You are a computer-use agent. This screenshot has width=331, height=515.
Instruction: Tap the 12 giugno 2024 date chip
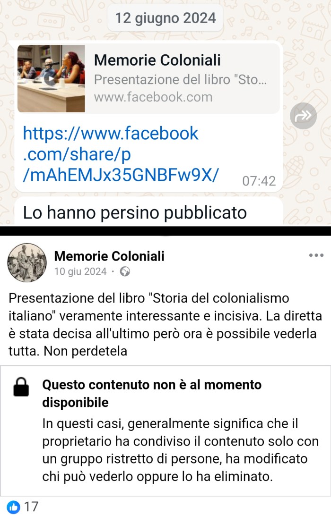165,18
